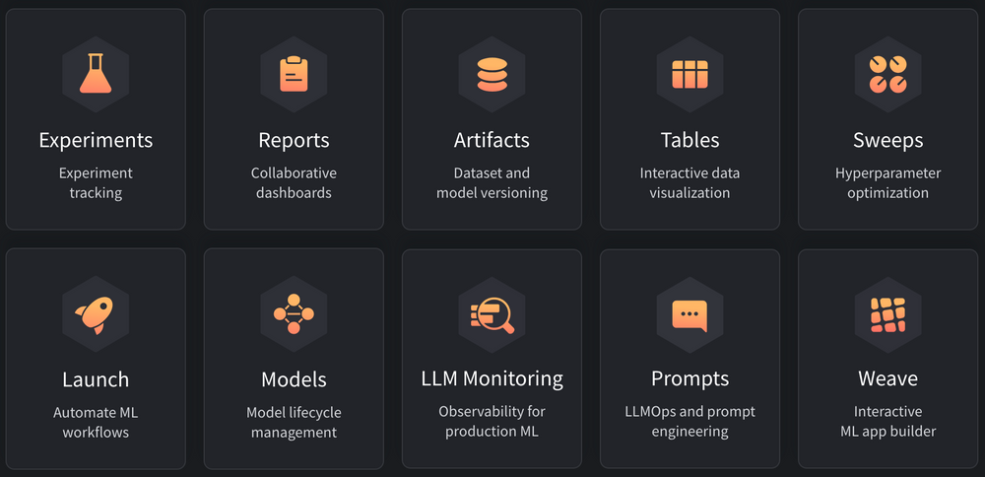
Task: Click the Weave grid icon
Action: [887, 313]
